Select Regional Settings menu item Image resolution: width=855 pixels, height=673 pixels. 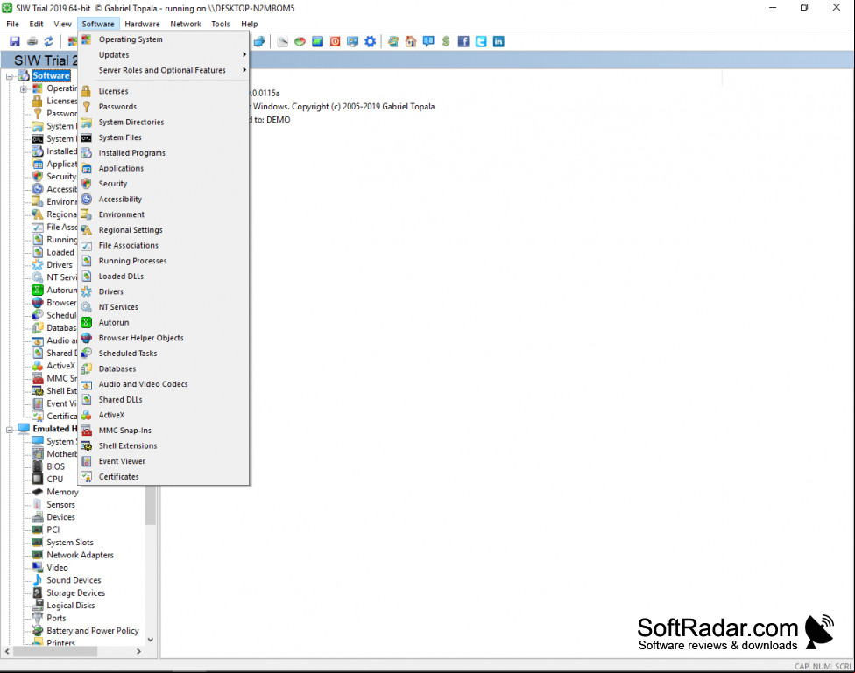pos(164,230)
